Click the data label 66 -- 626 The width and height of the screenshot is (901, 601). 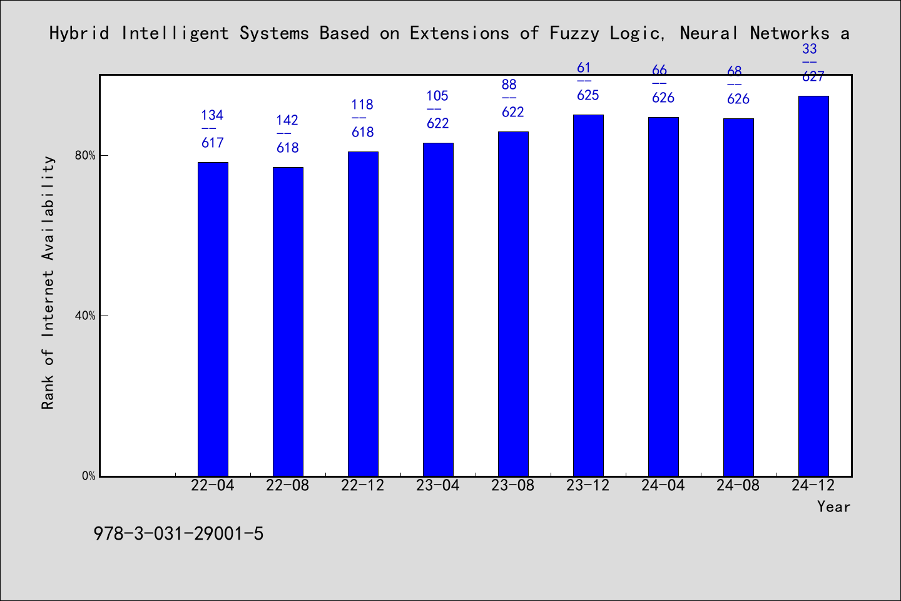point(663,84)
